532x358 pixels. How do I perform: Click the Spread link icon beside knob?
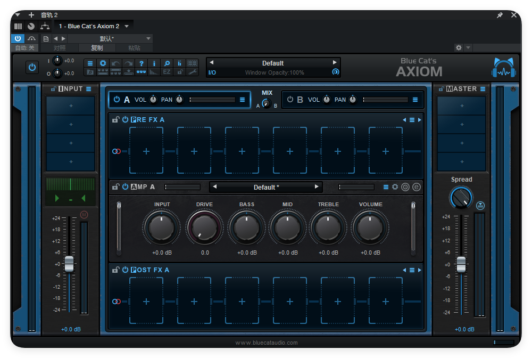click(480, 205)
